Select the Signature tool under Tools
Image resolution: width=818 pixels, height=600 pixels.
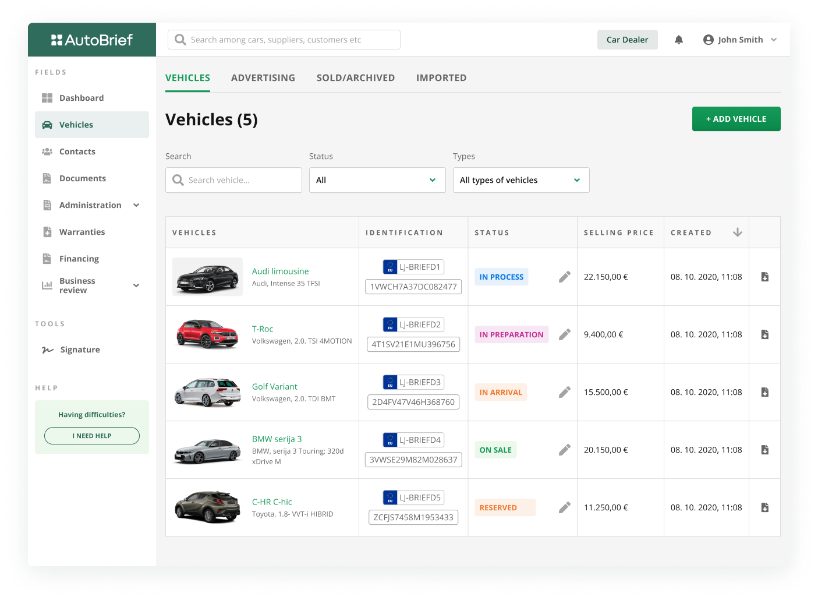[x=80, y=349]
